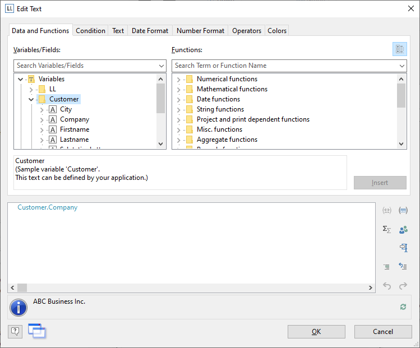Click the green refresh result icon
Image resolution: width=420 pixels, height=348 pixels.
[403, 307]
